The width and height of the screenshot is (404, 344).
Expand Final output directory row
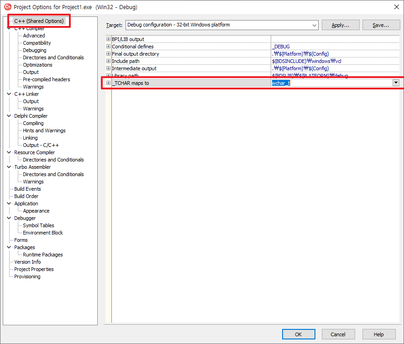(x=109, y=54)
